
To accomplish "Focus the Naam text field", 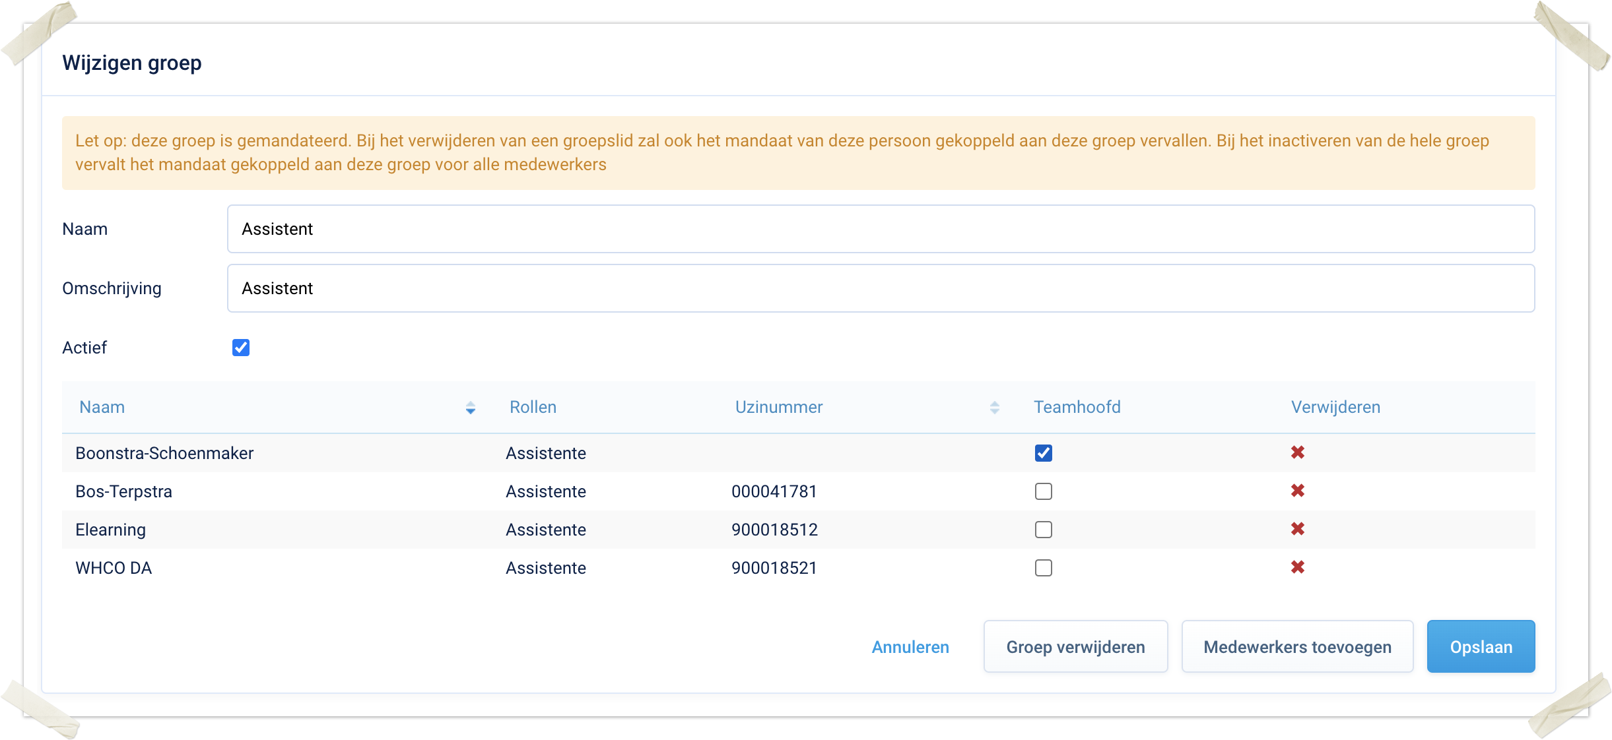I will point(880,229).
